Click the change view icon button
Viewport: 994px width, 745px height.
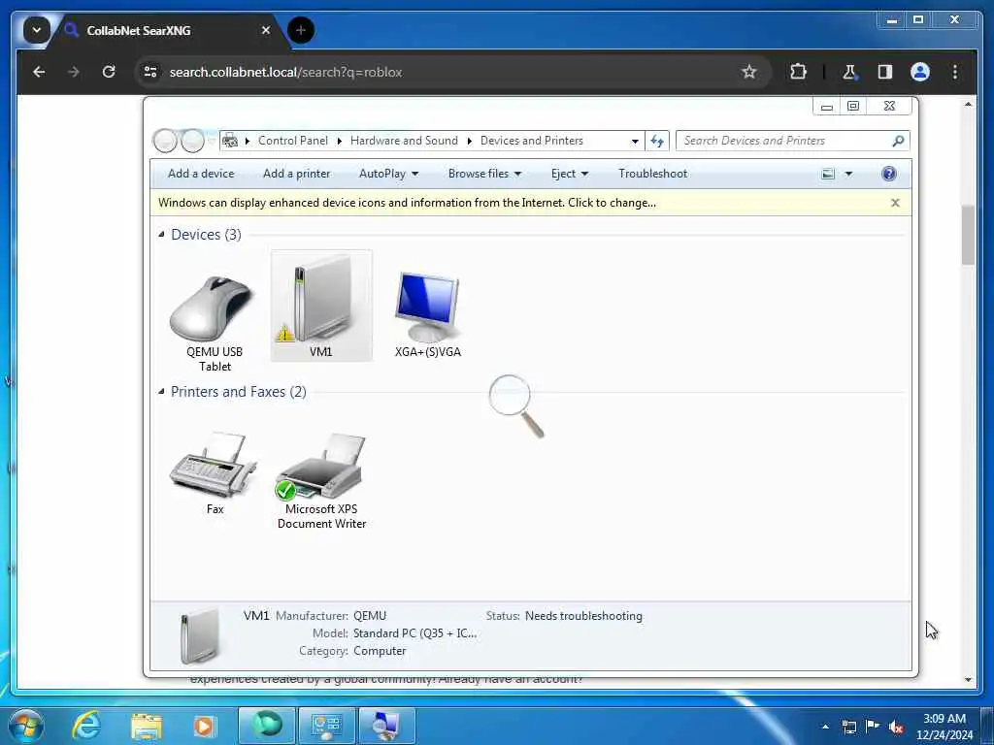828,174
